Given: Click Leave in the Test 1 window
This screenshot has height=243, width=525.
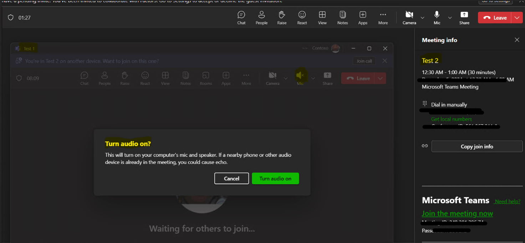Looking at the screenshot, I should coord(358,78).
